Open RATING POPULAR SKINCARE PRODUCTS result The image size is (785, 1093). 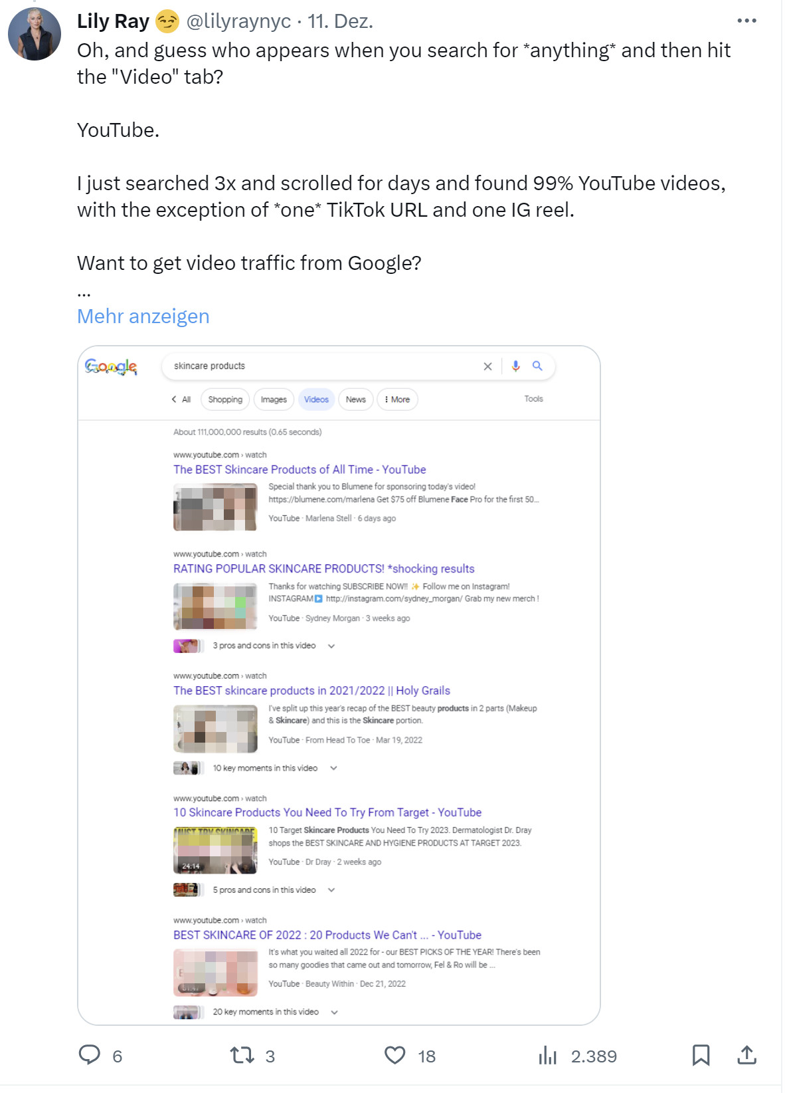324,568
